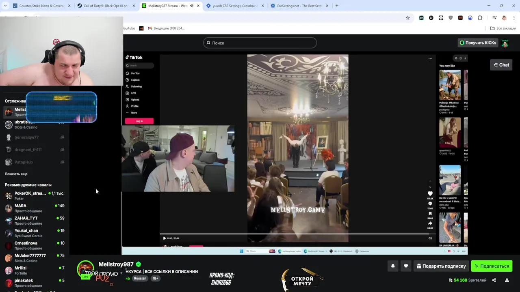Image resolution: width=520 pixels, height=292 pixels.
Task: Open the browser Extensions puzzle icon
Action: coord(480,18)
